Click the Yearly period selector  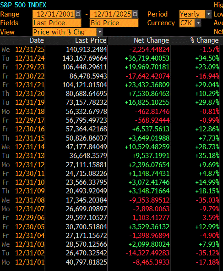(x=192, y=14)
